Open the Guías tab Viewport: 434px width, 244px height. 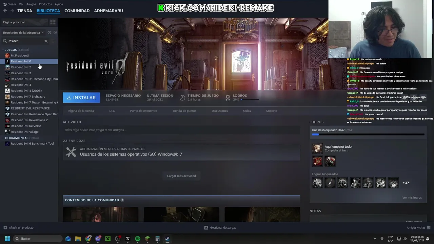click(247, 111)
